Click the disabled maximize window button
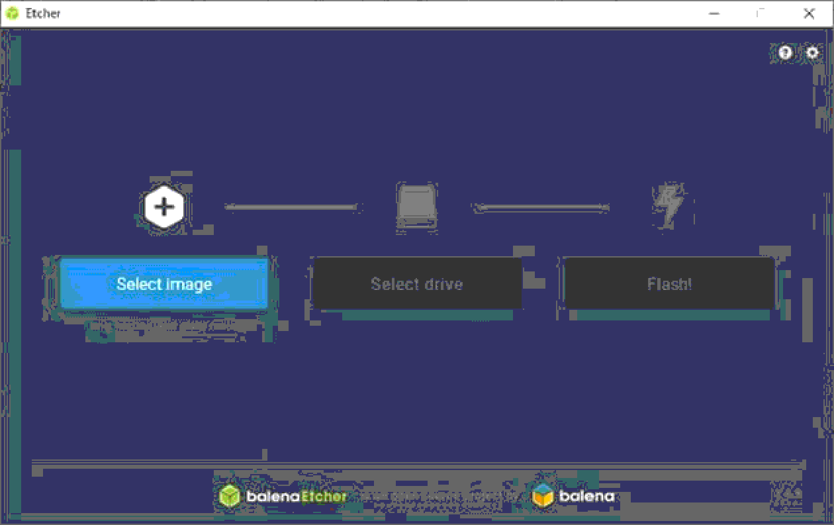This screenshot has width=834, height=525. (761, 13)
